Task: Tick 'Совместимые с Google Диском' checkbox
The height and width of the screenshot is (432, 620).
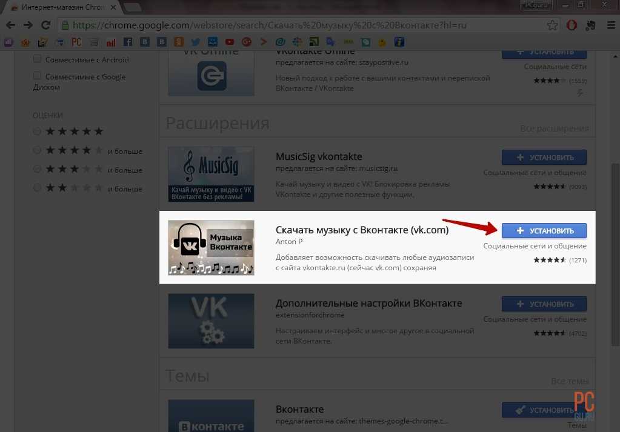Action: click(x=37, y=76)
